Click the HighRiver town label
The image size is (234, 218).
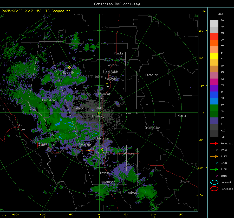click(108, 182)
